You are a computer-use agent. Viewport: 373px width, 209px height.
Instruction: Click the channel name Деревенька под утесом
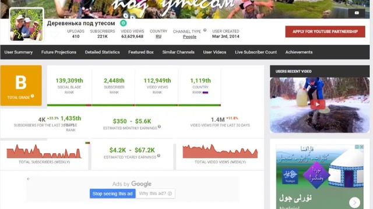coord(81,23)
